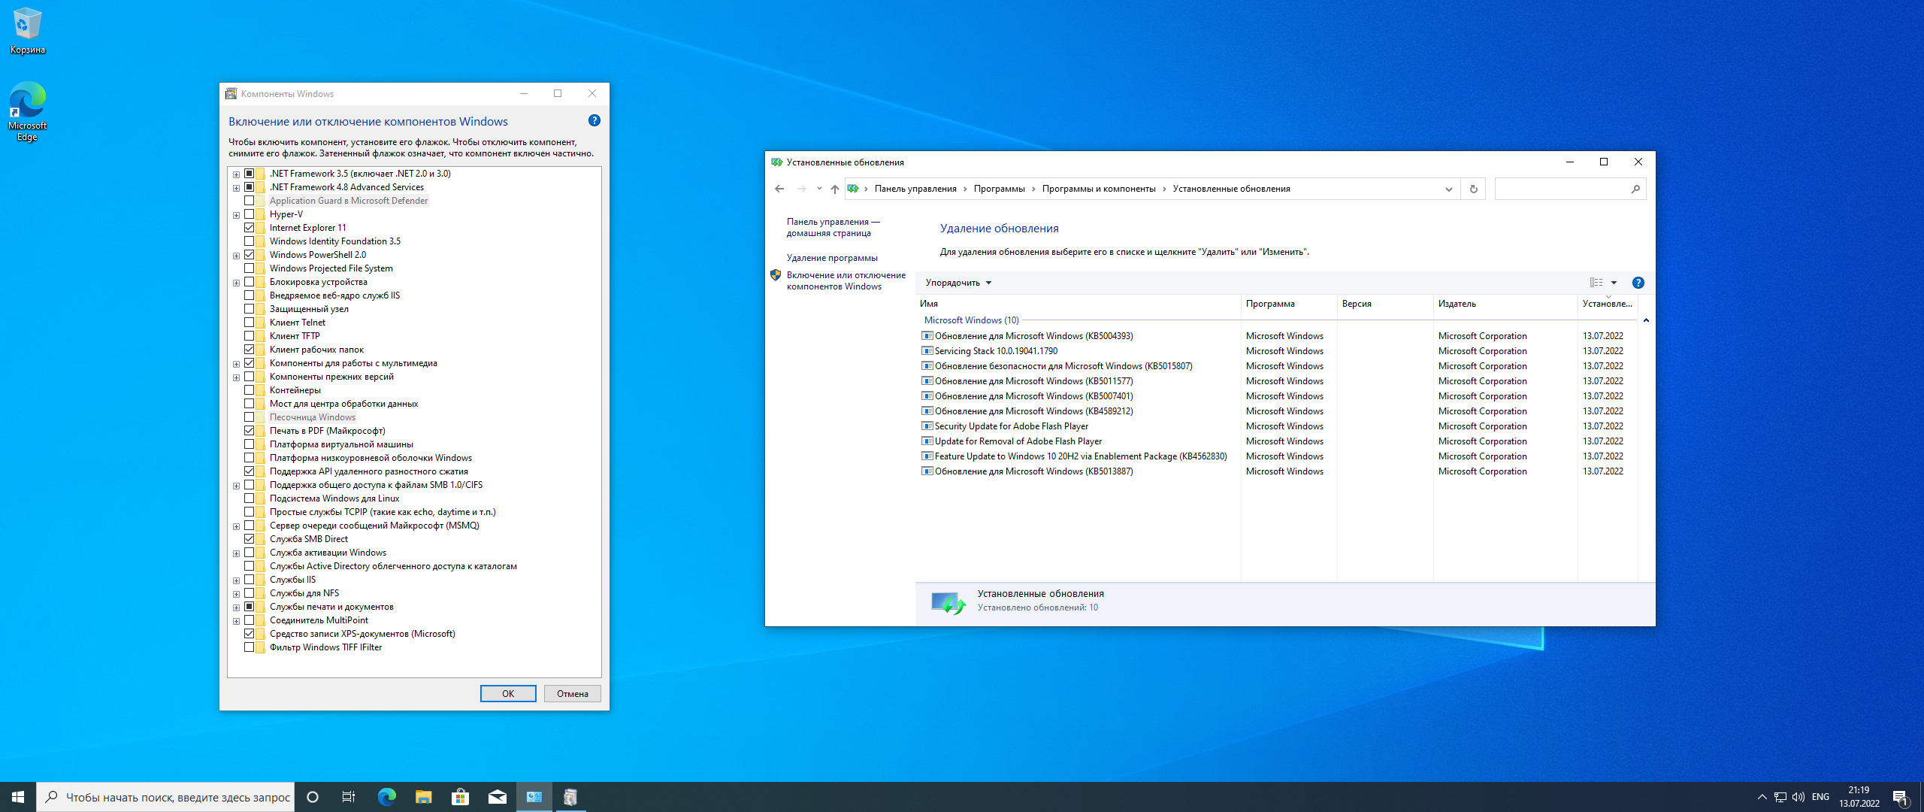Click Отмена button
The image size is (1924, 812).
573,694
